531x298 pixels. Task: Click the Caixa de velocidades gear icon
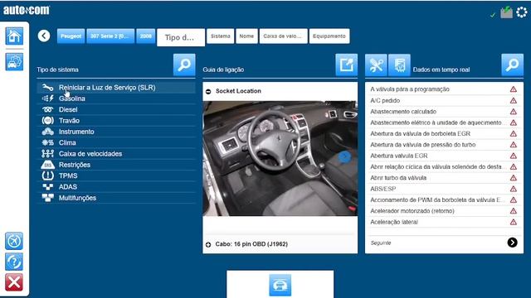point(48,154)
